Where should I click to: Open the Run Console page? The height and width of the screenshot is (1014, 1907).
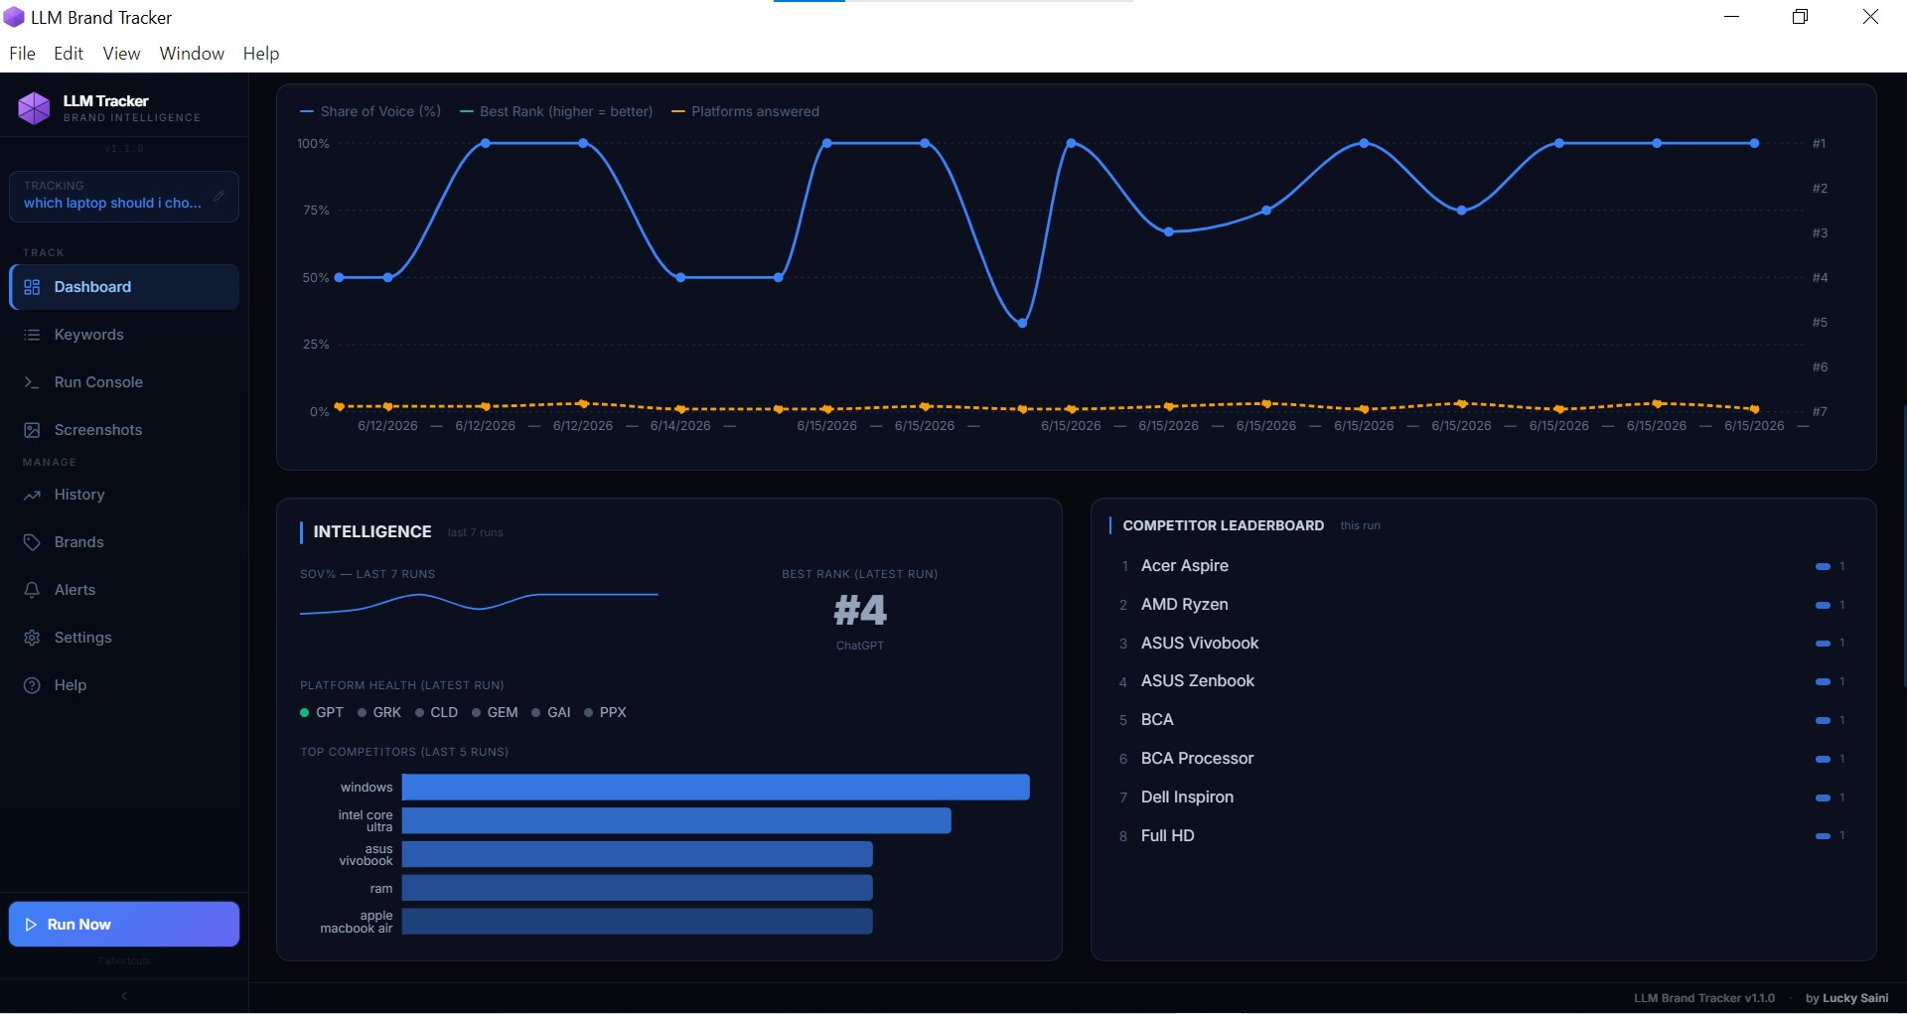(124, 382)
